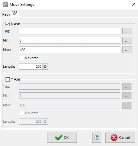Decrease X Axis Length with down arrow
This screenshot has height=146, width=138.
click(45, 68)
